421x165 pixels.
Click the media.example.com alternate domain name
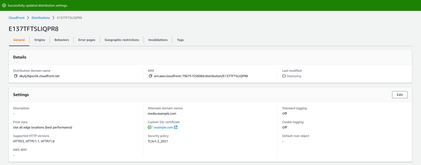162,114
